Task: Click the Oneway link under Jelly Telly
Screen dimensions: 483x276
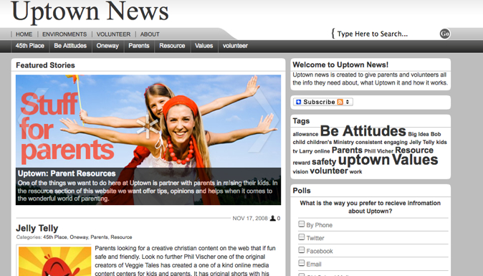Action: pyautogui.click(x=79, y=237)
